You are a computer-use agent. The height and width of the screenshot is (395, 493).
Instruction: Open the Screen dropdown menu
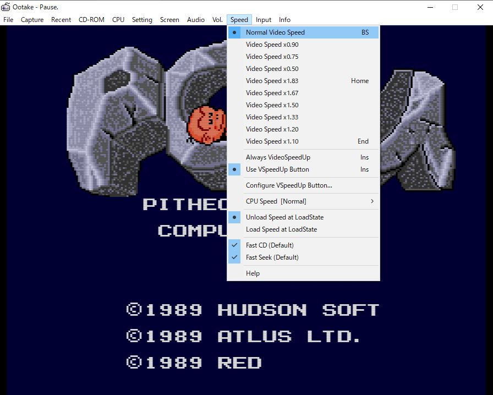169,20
